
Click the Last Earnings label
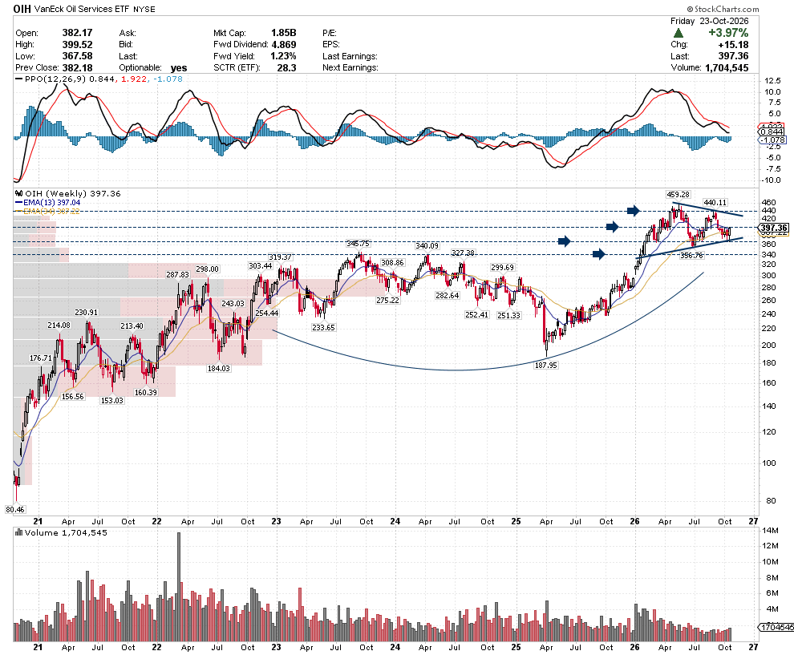(350, 56)
